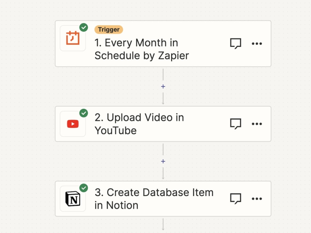The image size is (311, 233).
Task: Click the Schedule by Zapier calendar icon
Action: [x=72, y=38]
